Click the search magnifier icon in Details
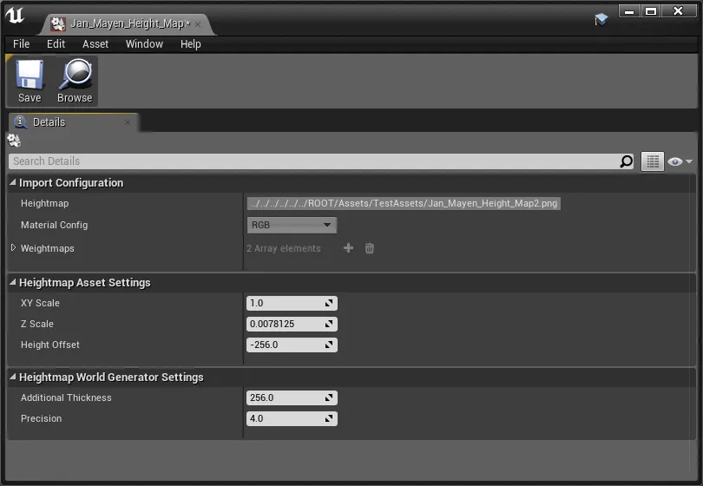 627,161
